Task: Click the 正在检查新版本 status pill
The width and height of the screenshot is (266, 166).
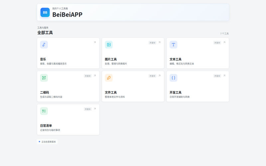Action: [47, 142]
